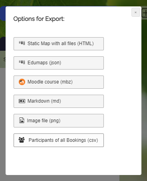Click the blue rounded element at top left

pos(3,13)
